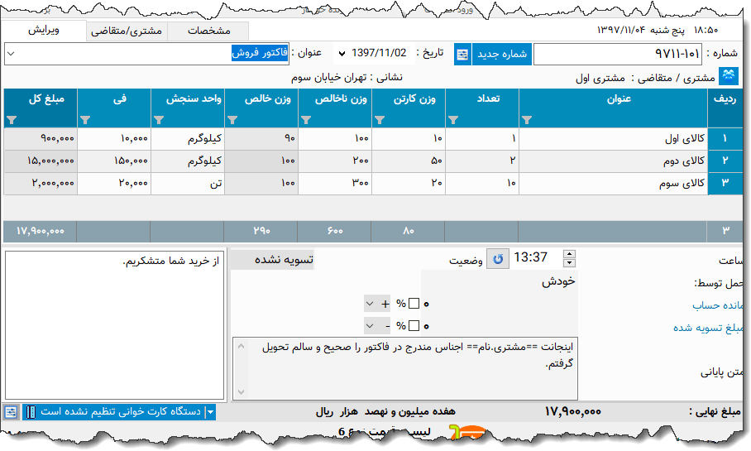Image resolution: width=751 pixels, height=451 pixels.
Task: Filter the عنوان column
Action: 526,120
